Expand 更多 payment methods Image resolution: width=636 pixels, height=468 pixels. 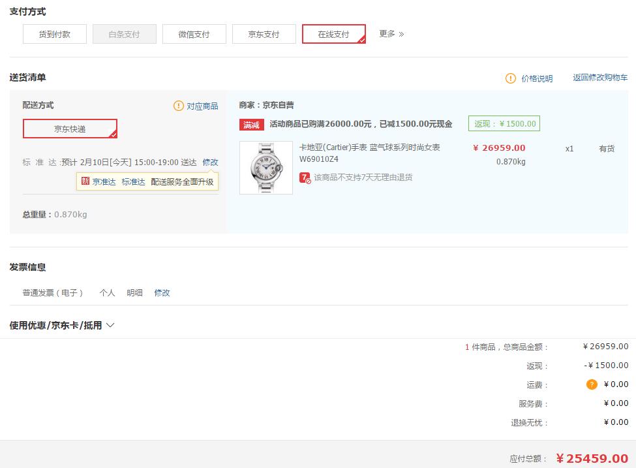[x=391, y=34]
